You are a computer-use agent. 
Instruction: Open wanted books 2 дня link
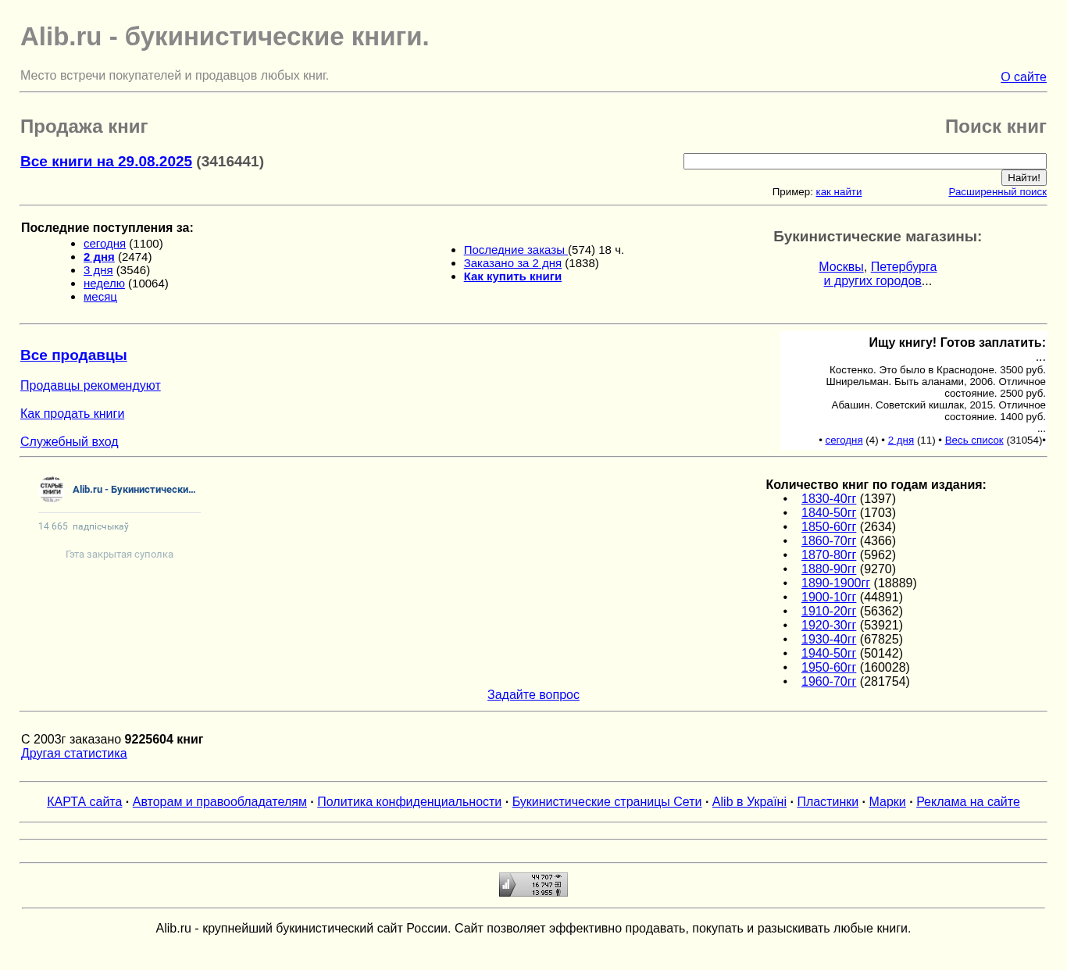[901, 440]
